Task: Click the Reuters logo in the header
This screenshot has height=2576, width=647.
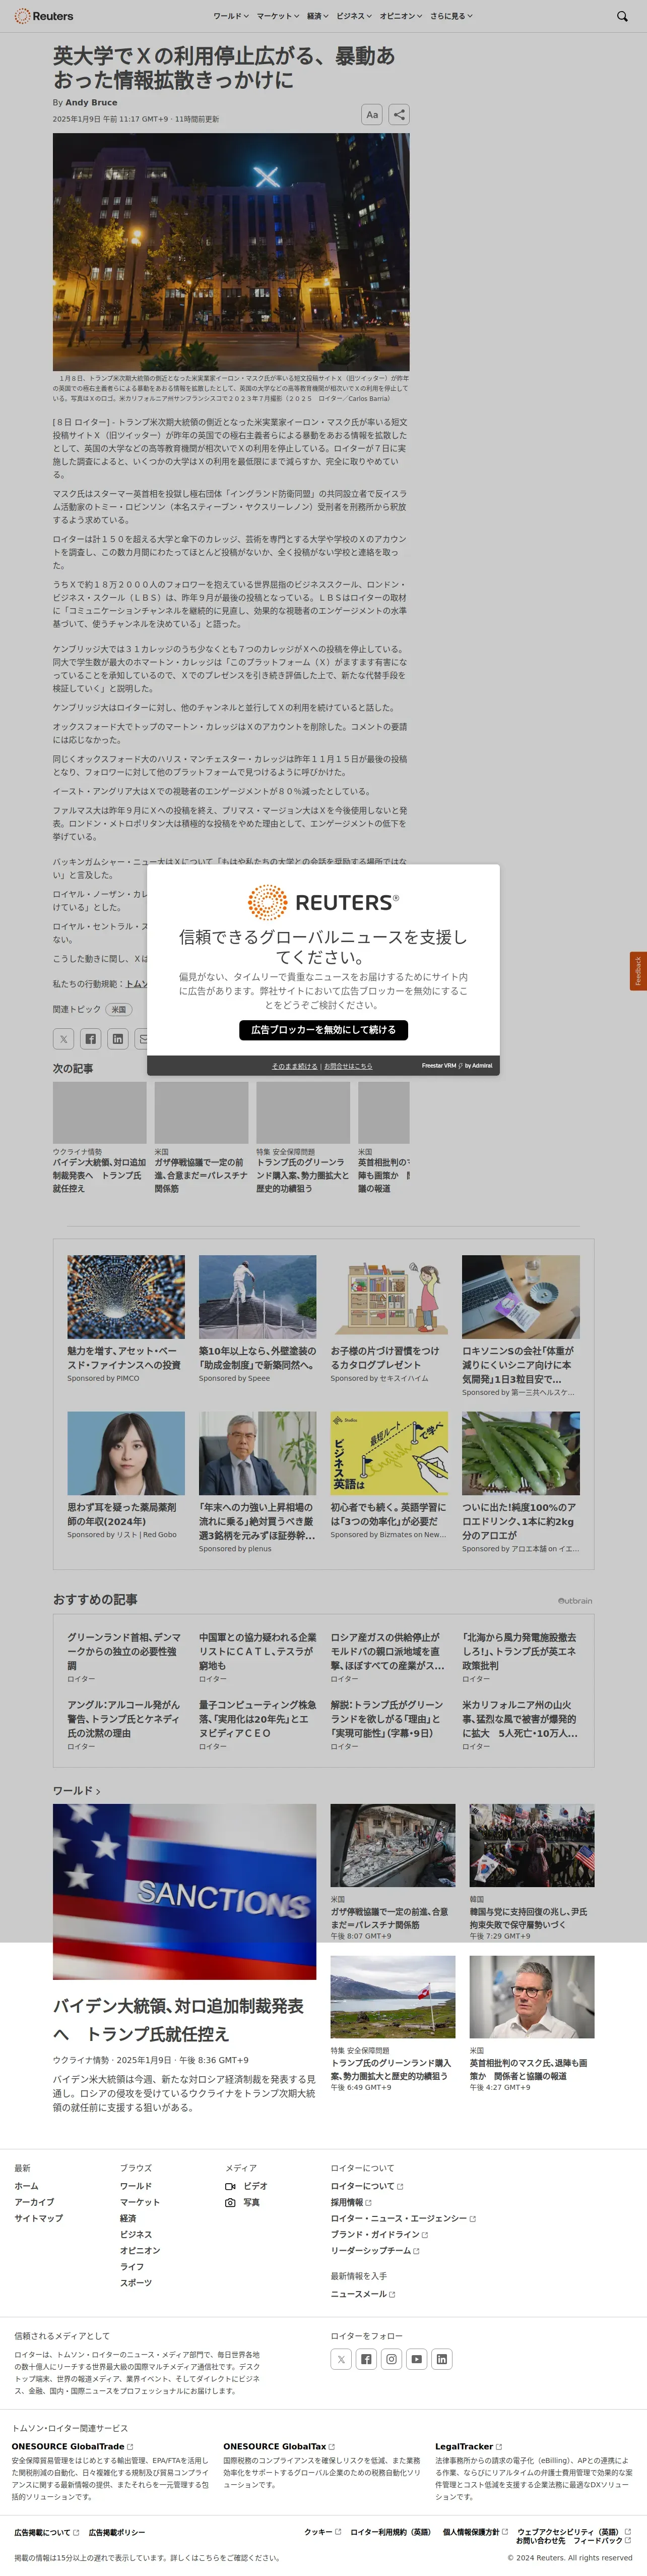Action: click(44, 16)
